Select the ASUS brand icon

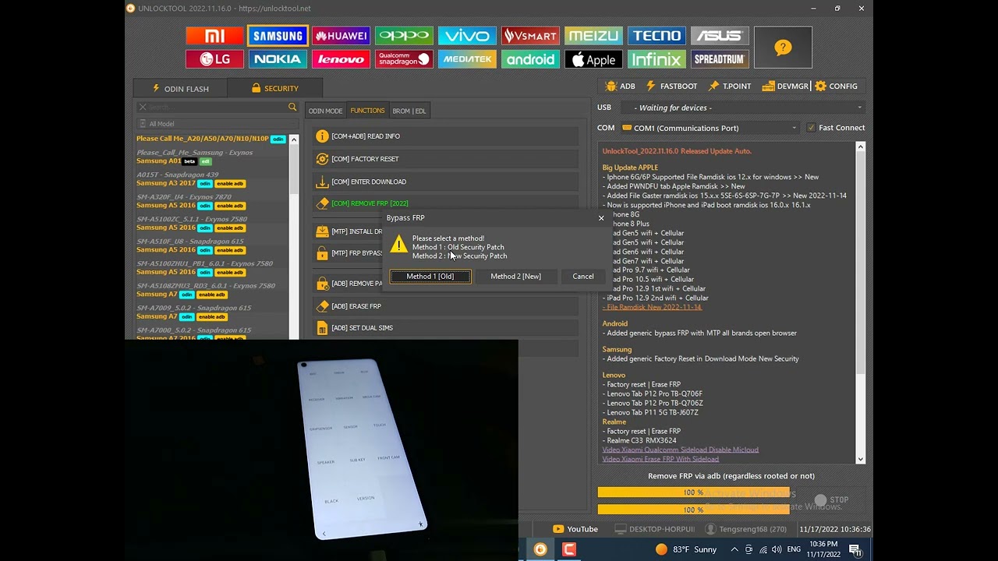720,36
